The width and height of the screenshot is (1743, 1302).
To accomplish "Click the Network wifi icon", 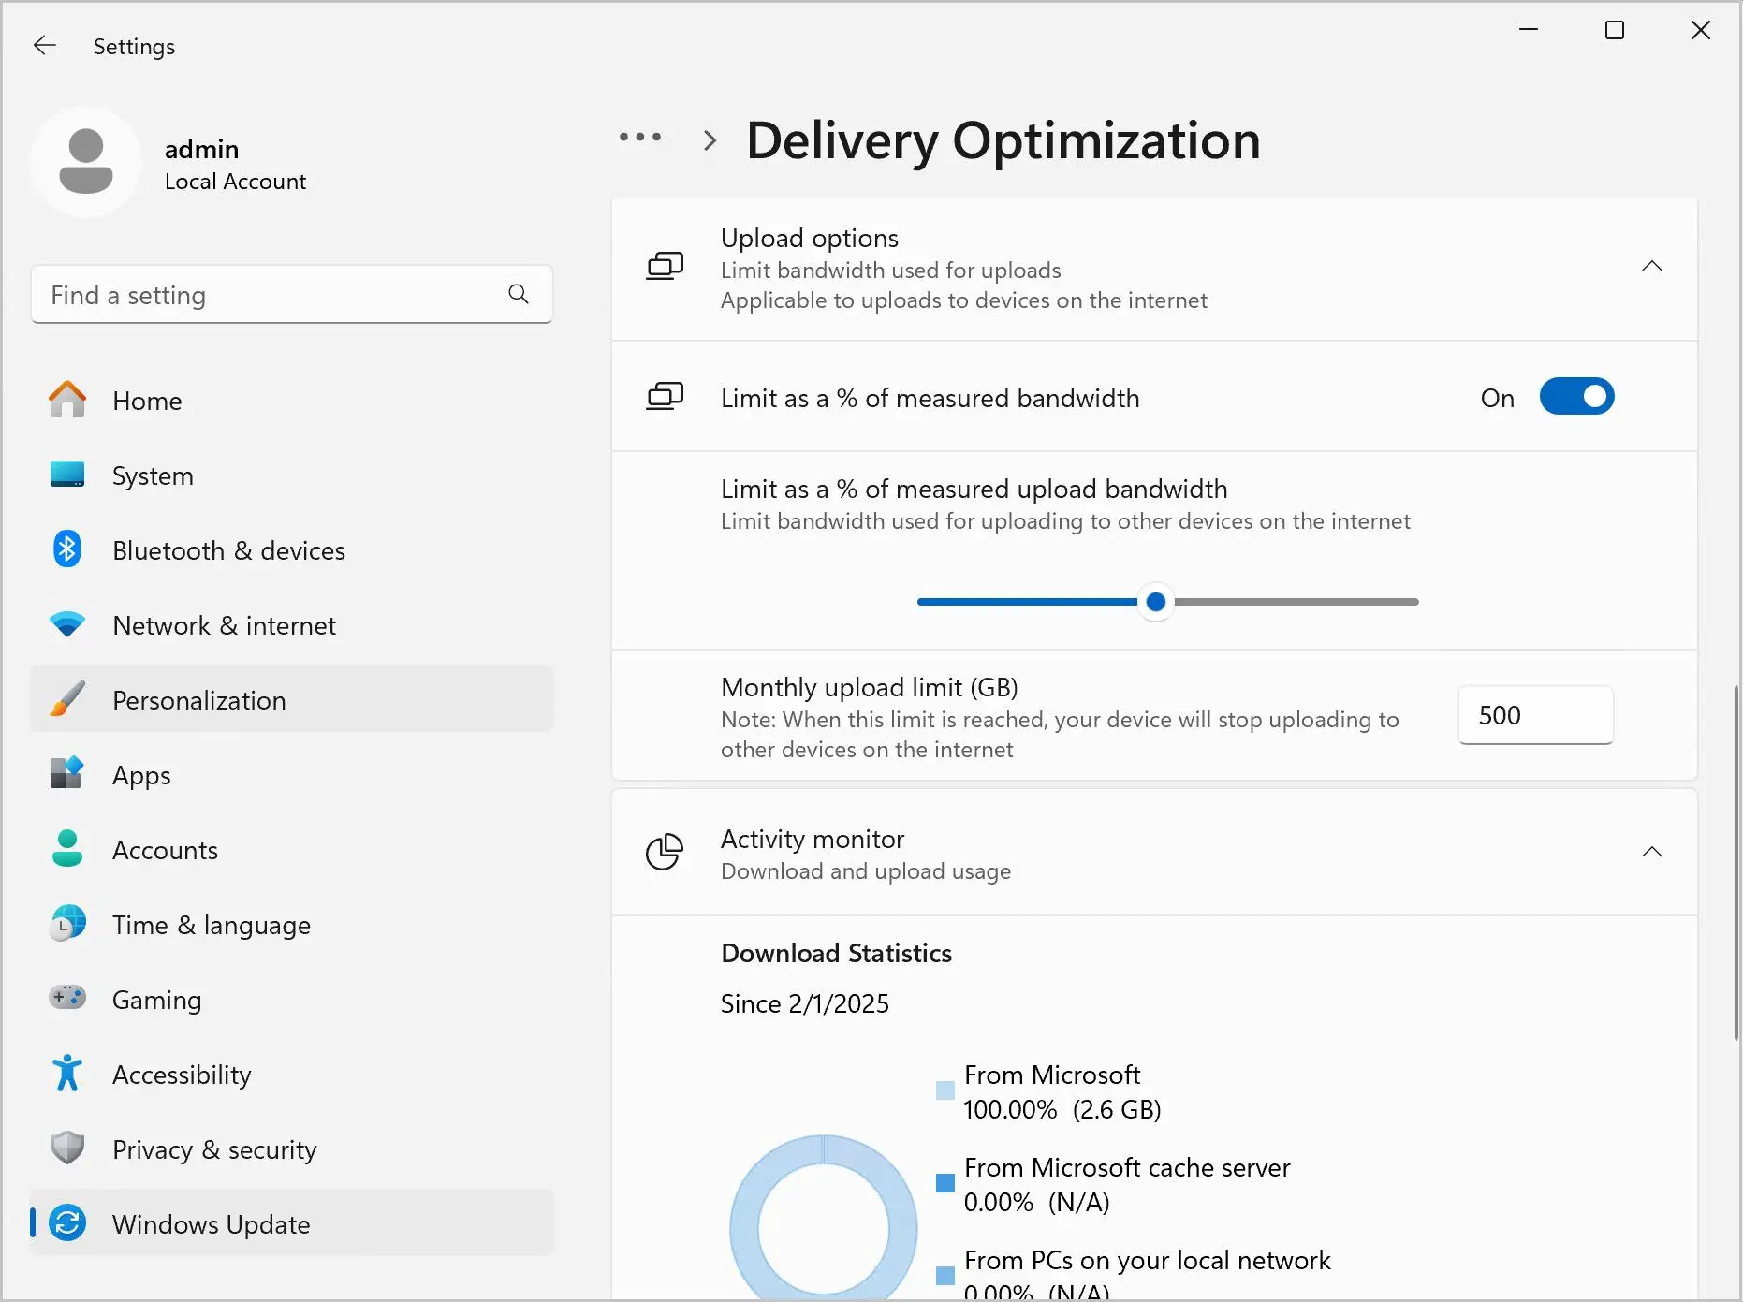I will (67, 624).
